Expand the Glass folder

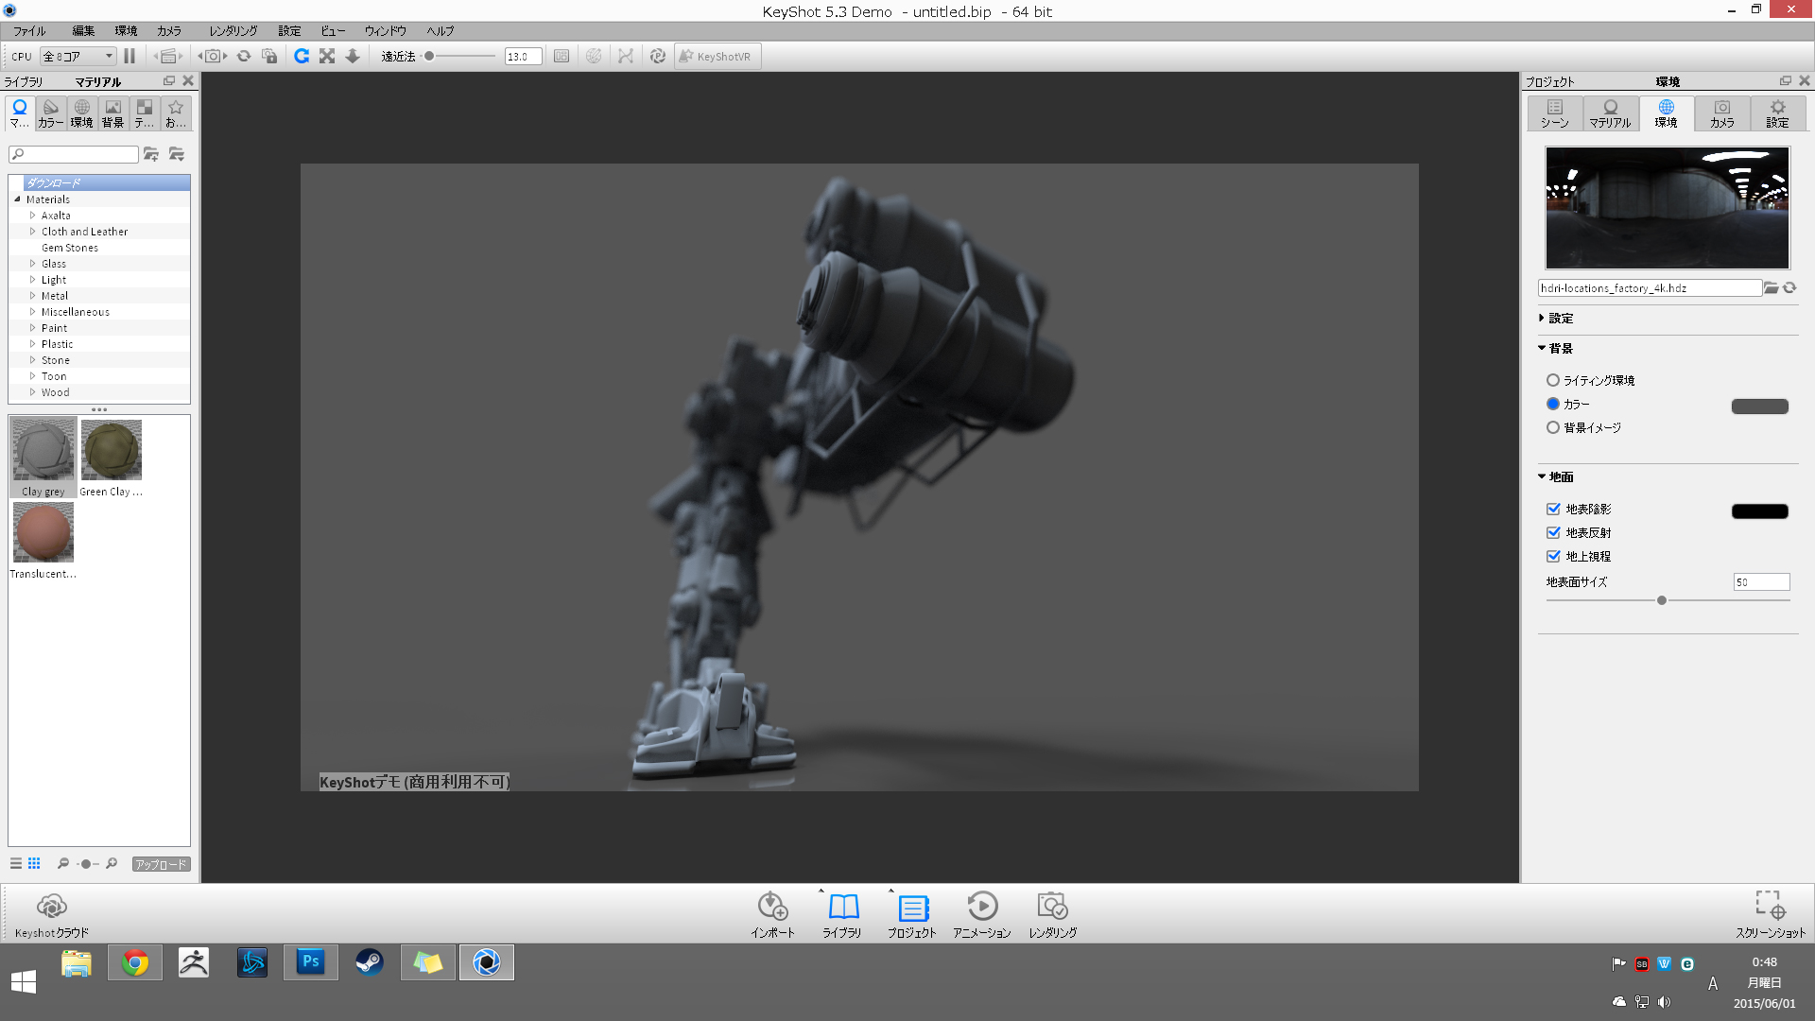pyautogui.click(x=32, y=264)
